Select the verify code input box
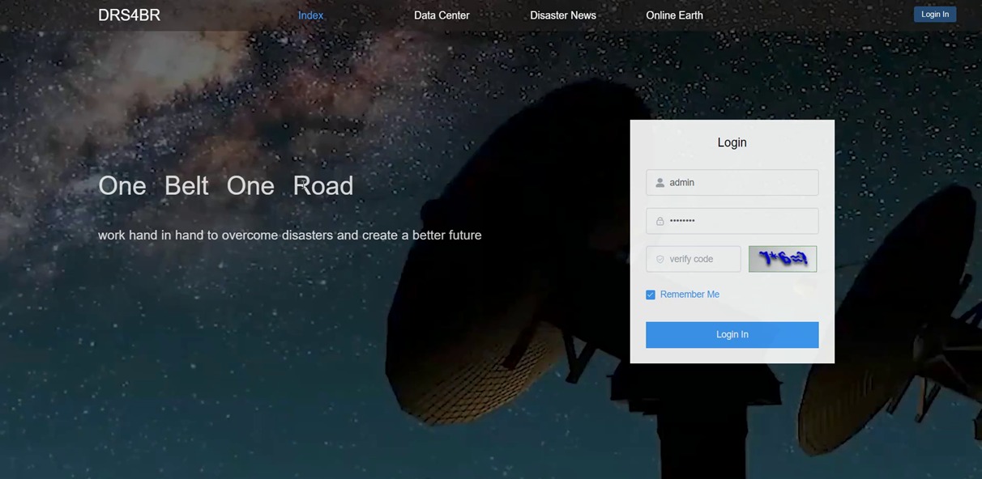982x479 pixels. point(701,259)
